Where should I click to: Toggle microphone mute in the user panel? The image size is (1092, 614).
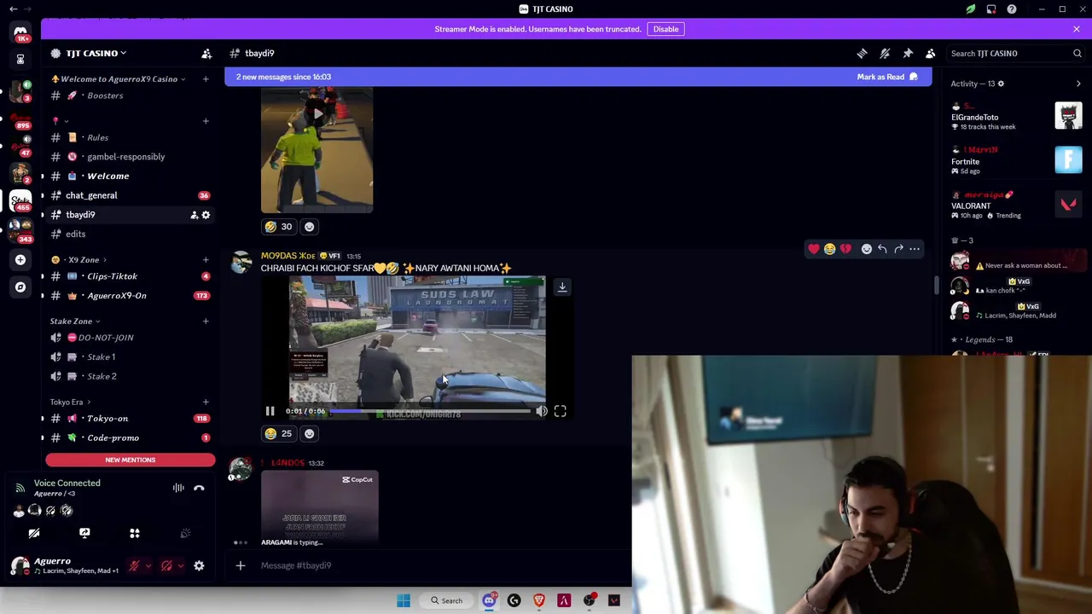click(x=134, y=565)
